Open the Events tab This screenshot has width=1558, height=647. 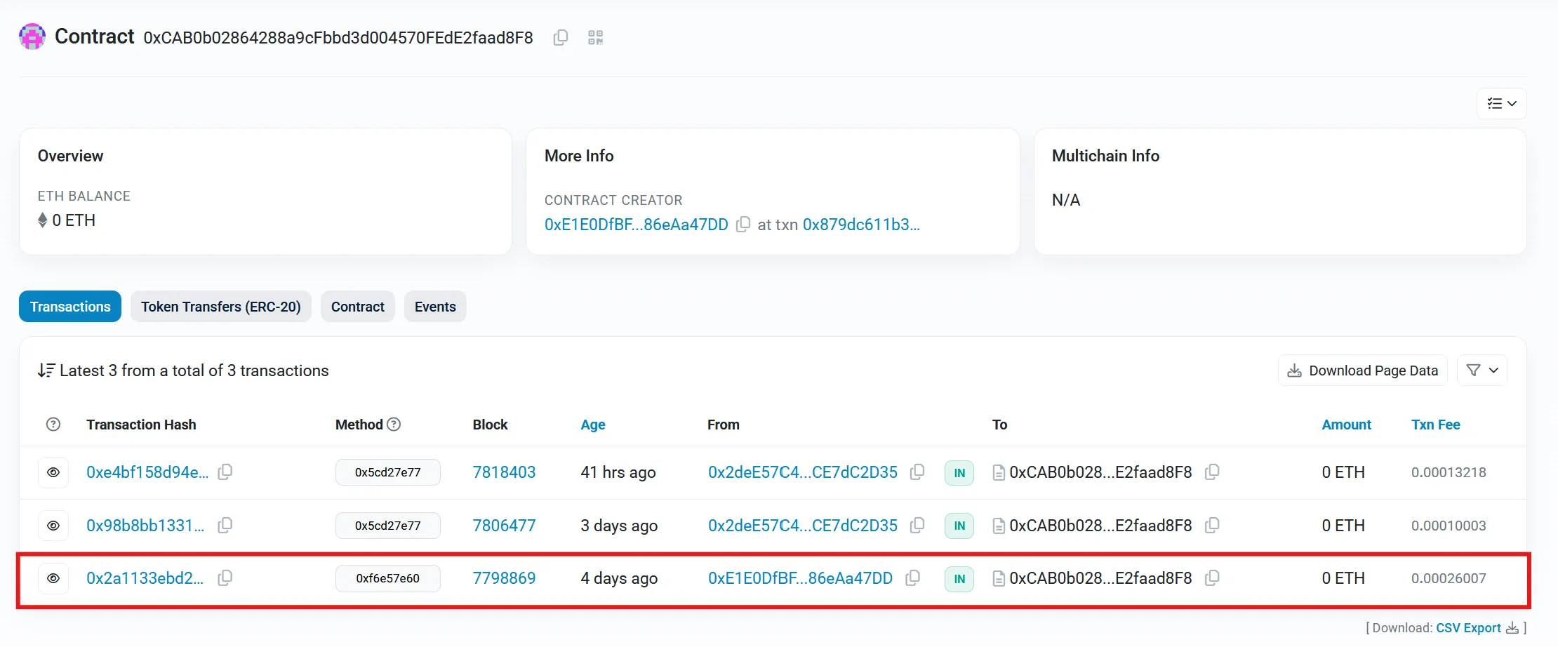(x=434, y=306)
